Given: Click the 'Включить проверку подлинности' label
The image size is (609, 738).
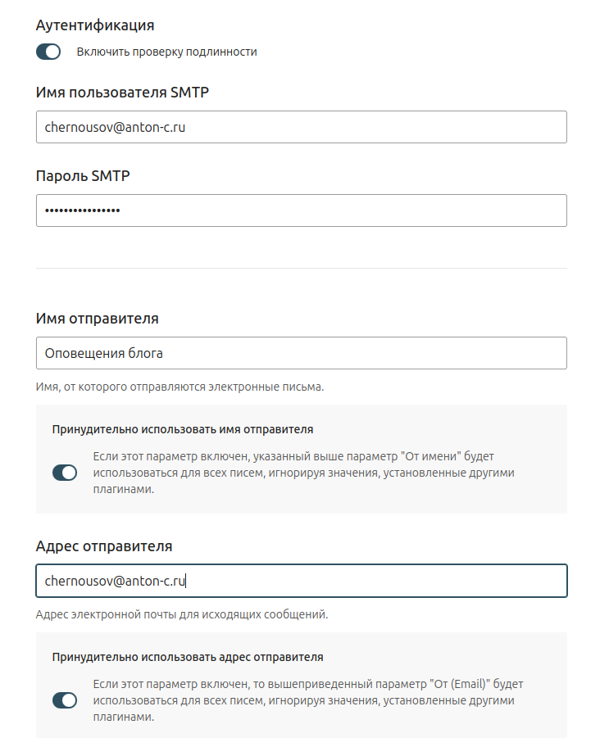Looking at the screenshot, I should [167, 52].
